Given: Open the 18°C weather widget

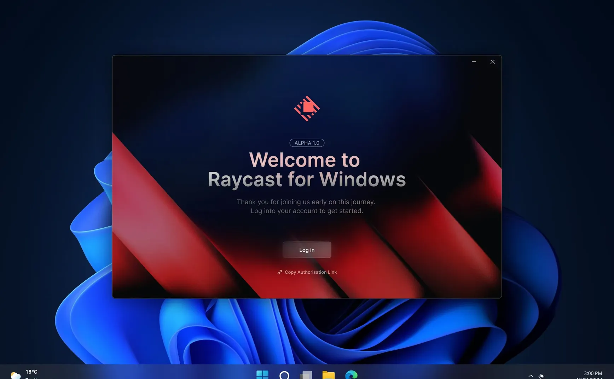Looking at the screenshot, I should (25, 374).
